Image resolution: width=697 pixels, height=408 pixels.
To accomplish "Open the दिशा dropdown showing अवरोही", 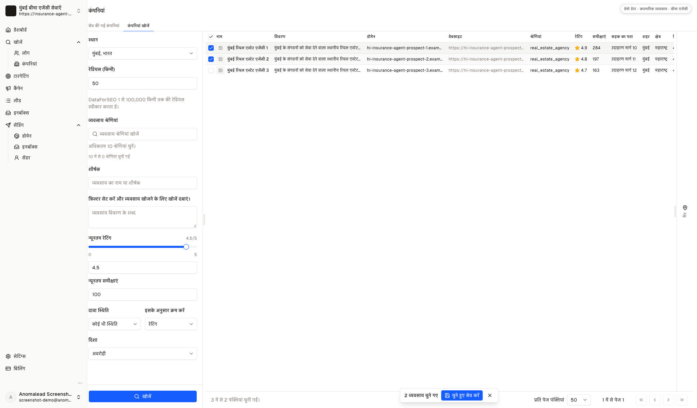I will [x=143, y=354].
